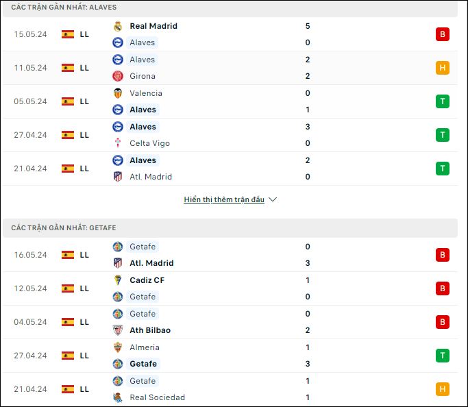468x407 pixels.
Task: Open the Cadiz CF team name link
Action: point(147,280)
